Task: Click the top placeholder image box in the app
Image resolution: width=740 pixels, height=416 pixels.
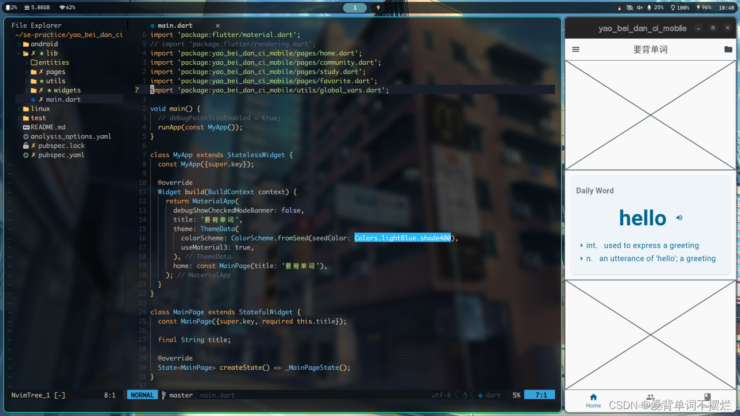Action: point(650,115)
